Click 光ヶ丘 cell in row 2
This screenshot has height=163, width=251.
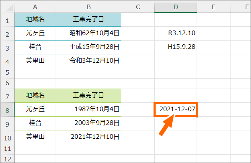point(35,33)
